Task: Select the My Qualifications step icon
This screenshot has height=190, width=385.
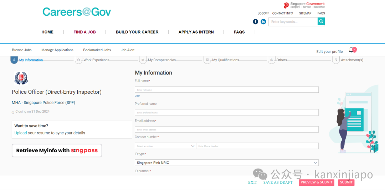Action: [x=207, y=60]
